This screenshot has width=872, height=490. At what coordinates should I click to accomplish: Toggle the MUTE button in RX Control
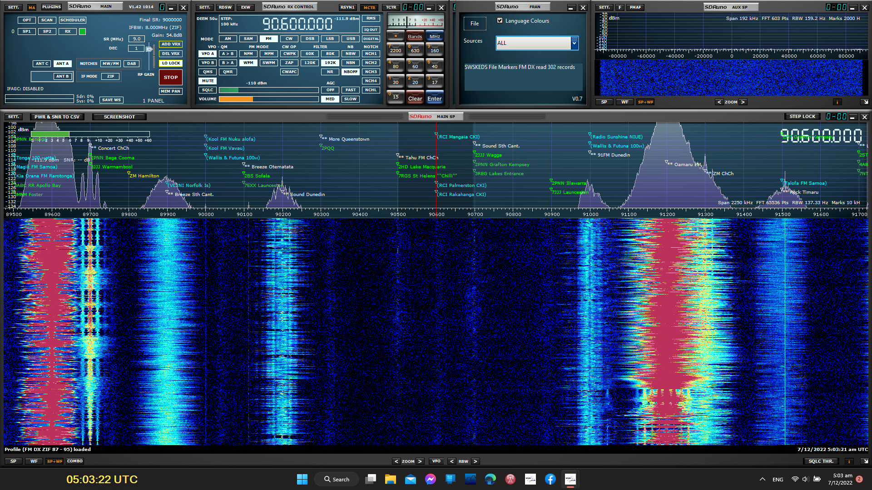coord(208,81)
